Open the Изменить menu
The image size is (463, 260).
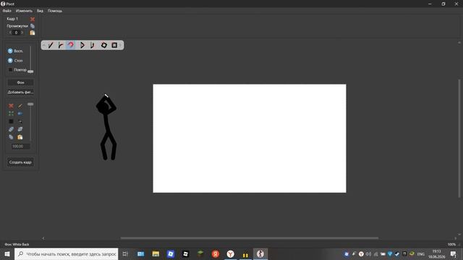tap(24, 11)
